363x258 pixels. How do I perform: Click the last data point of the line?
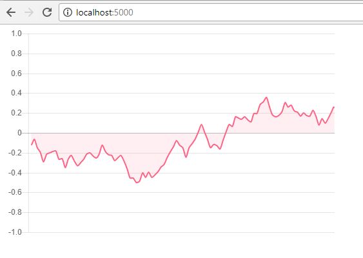(x=334, y=107)
